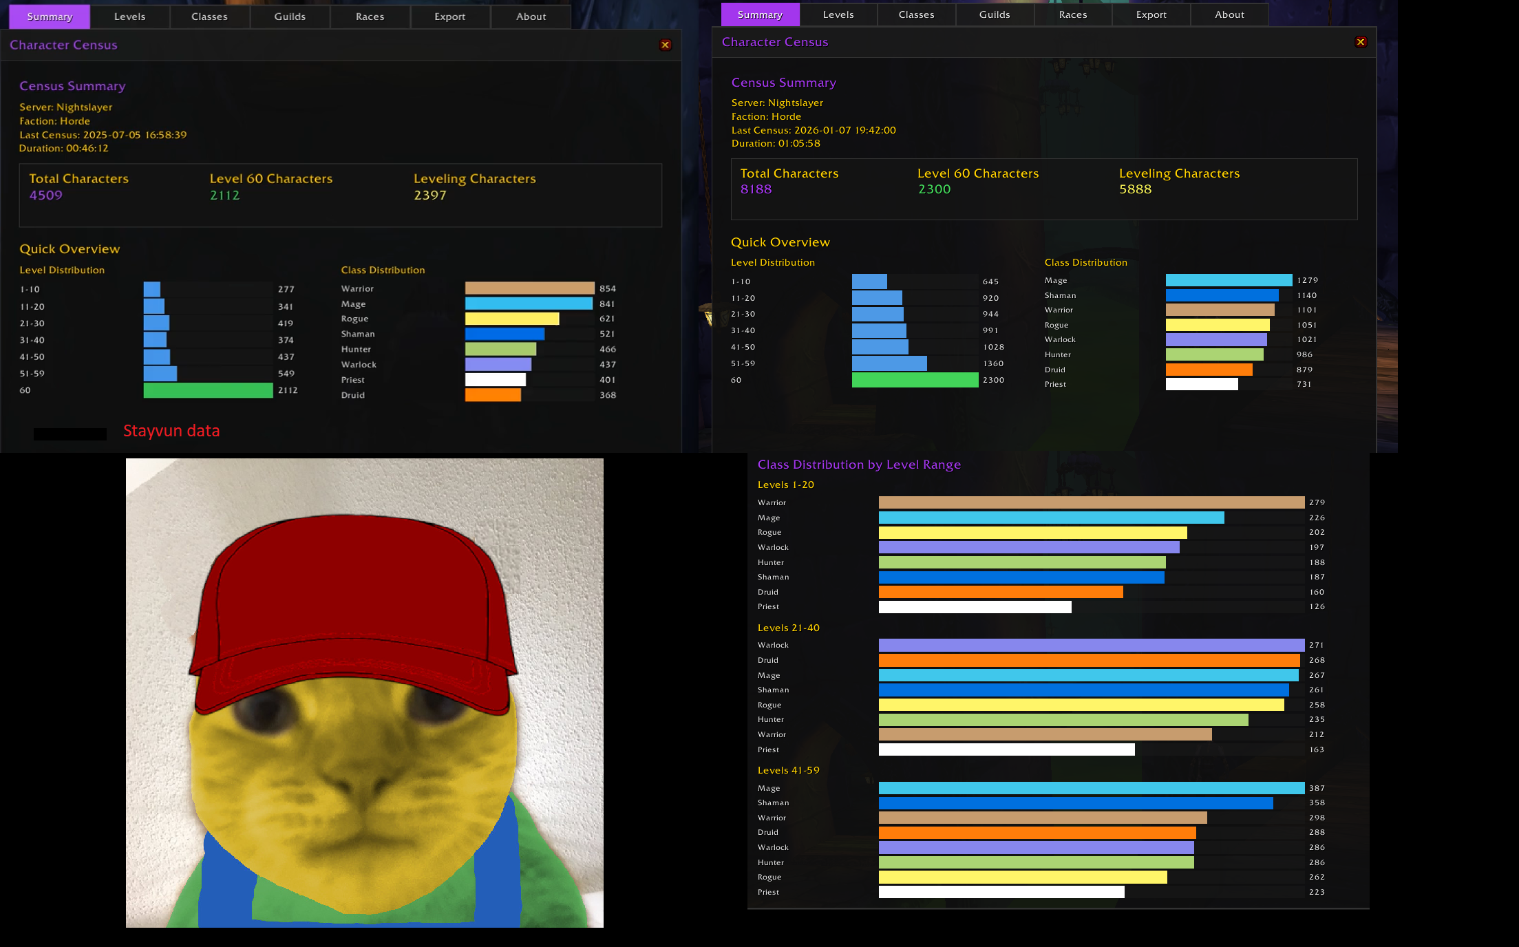
Task: Click Mage class bar showing 1279
Action: click(1229, 280)
